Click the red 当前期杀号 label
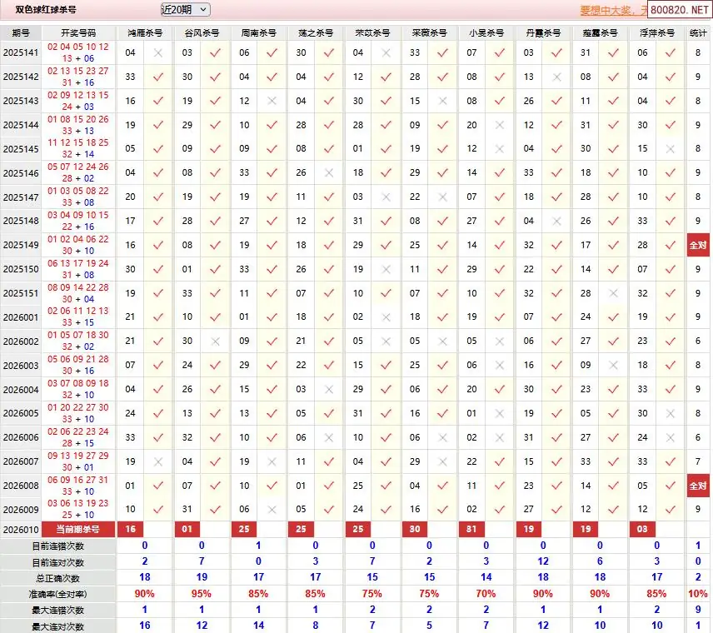 coord(78,530)
